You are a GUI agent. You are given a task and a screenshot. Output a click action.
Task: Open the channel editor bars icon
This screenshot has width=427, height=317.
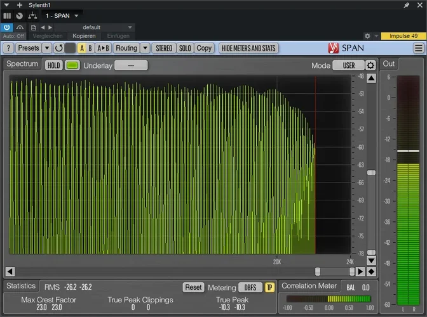[x=7, y=16]
